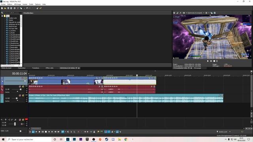Click Play in the timeline transport bar
Viewport: 253px width, 142px height.
(x=40, y=132)
